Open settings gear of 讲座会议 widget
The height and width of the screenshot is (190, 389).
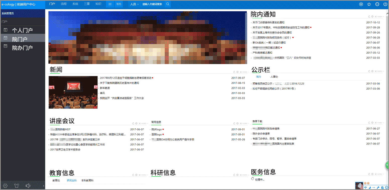pos(136,123)
